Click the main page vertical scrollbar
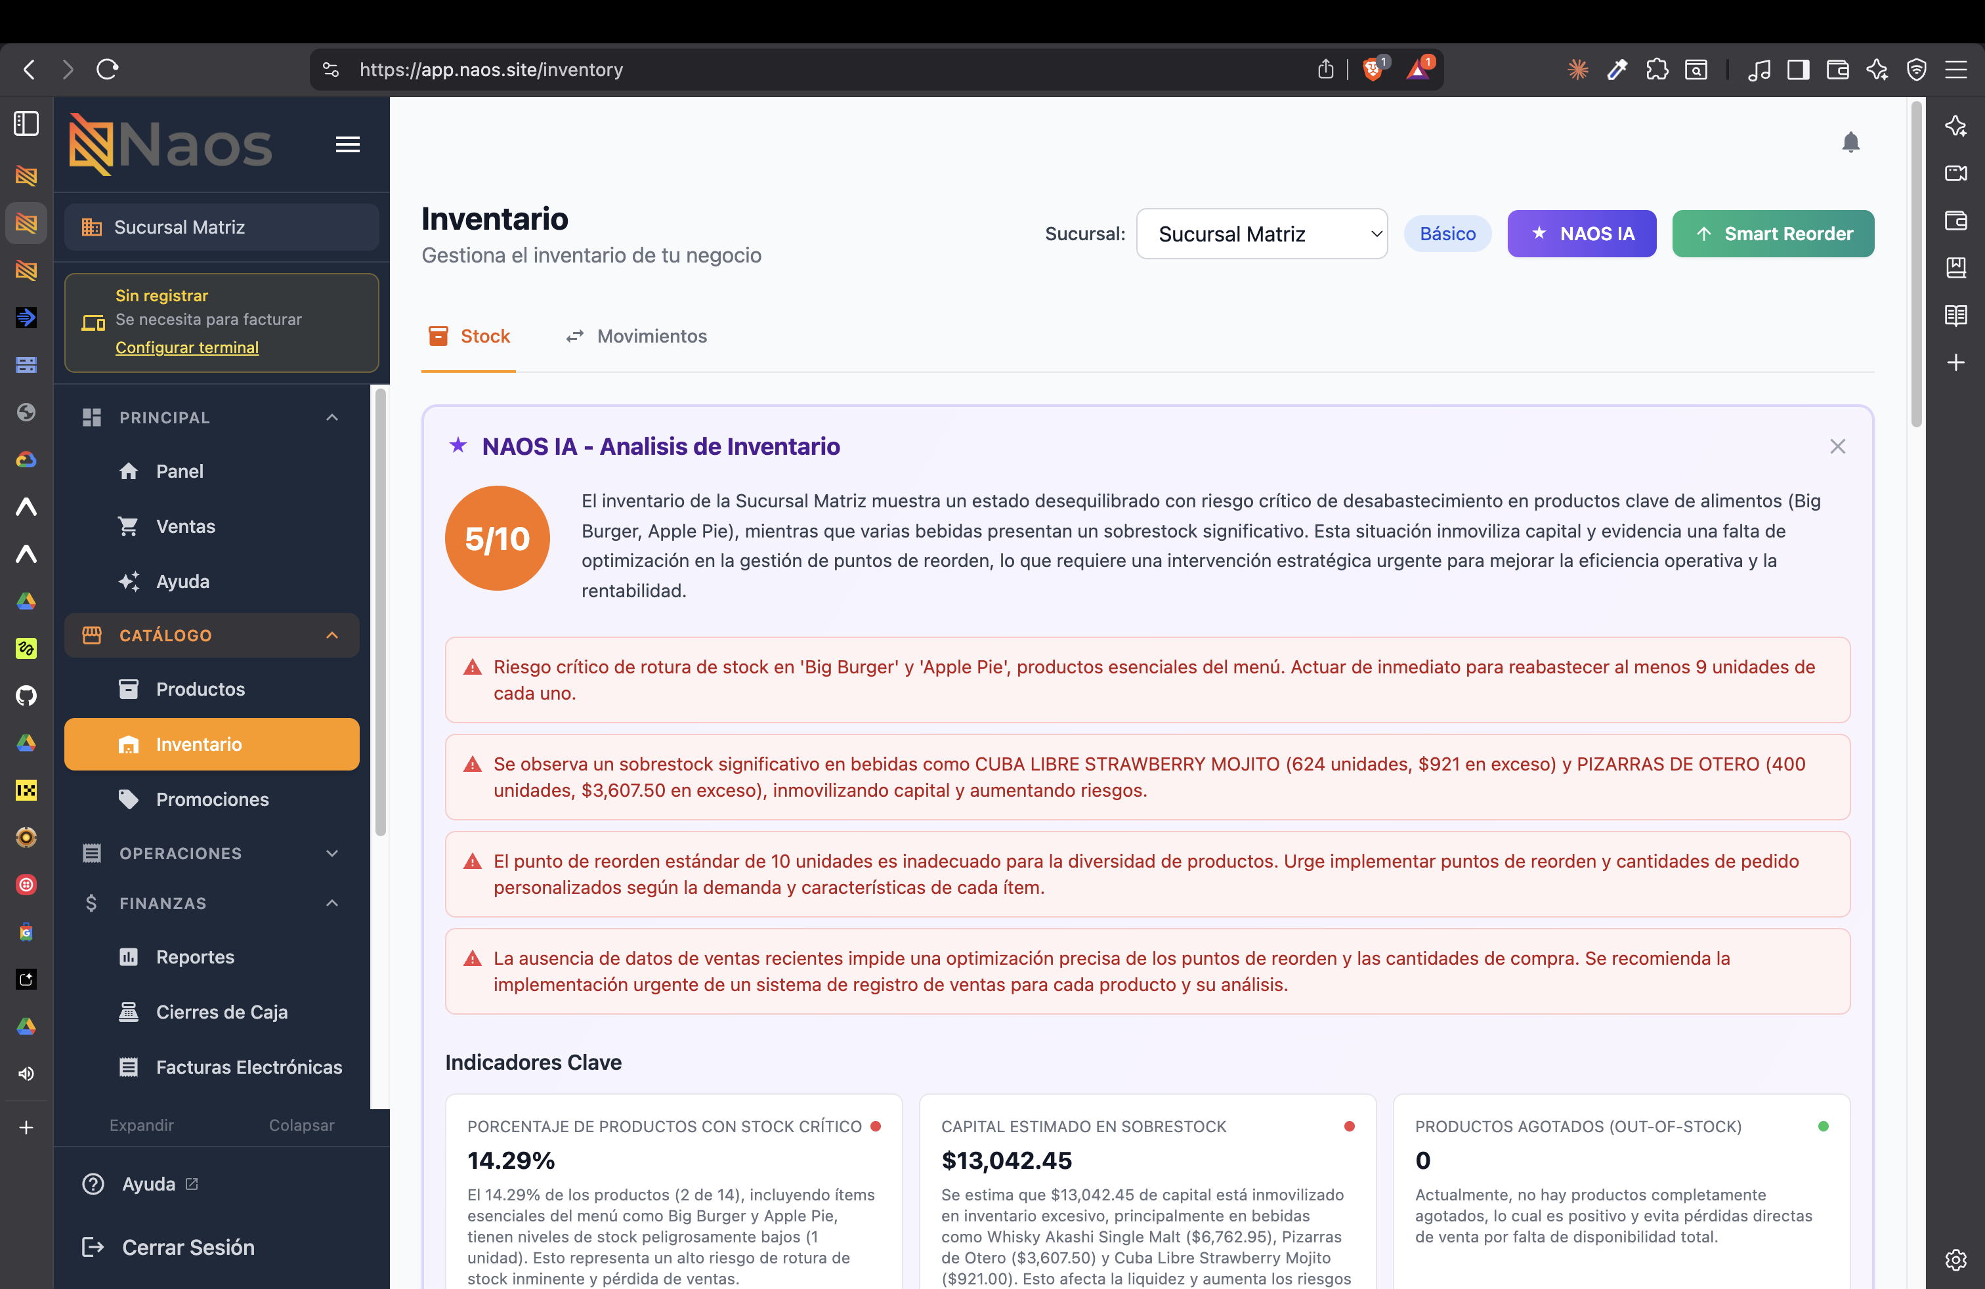This screenshot has width=1985, height=1289. click(x=1916, y=263)
